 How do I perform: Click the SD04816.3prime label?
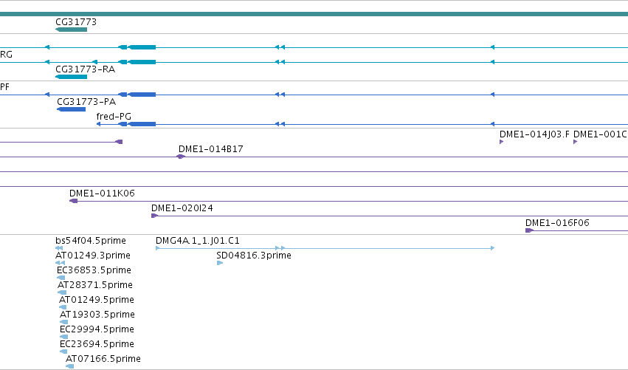254,256
